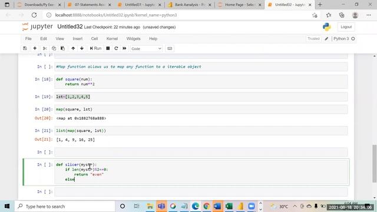The width and height of the screenshot is (377, 212).
Task: Click the Logout button
Action: click(346, 27)
